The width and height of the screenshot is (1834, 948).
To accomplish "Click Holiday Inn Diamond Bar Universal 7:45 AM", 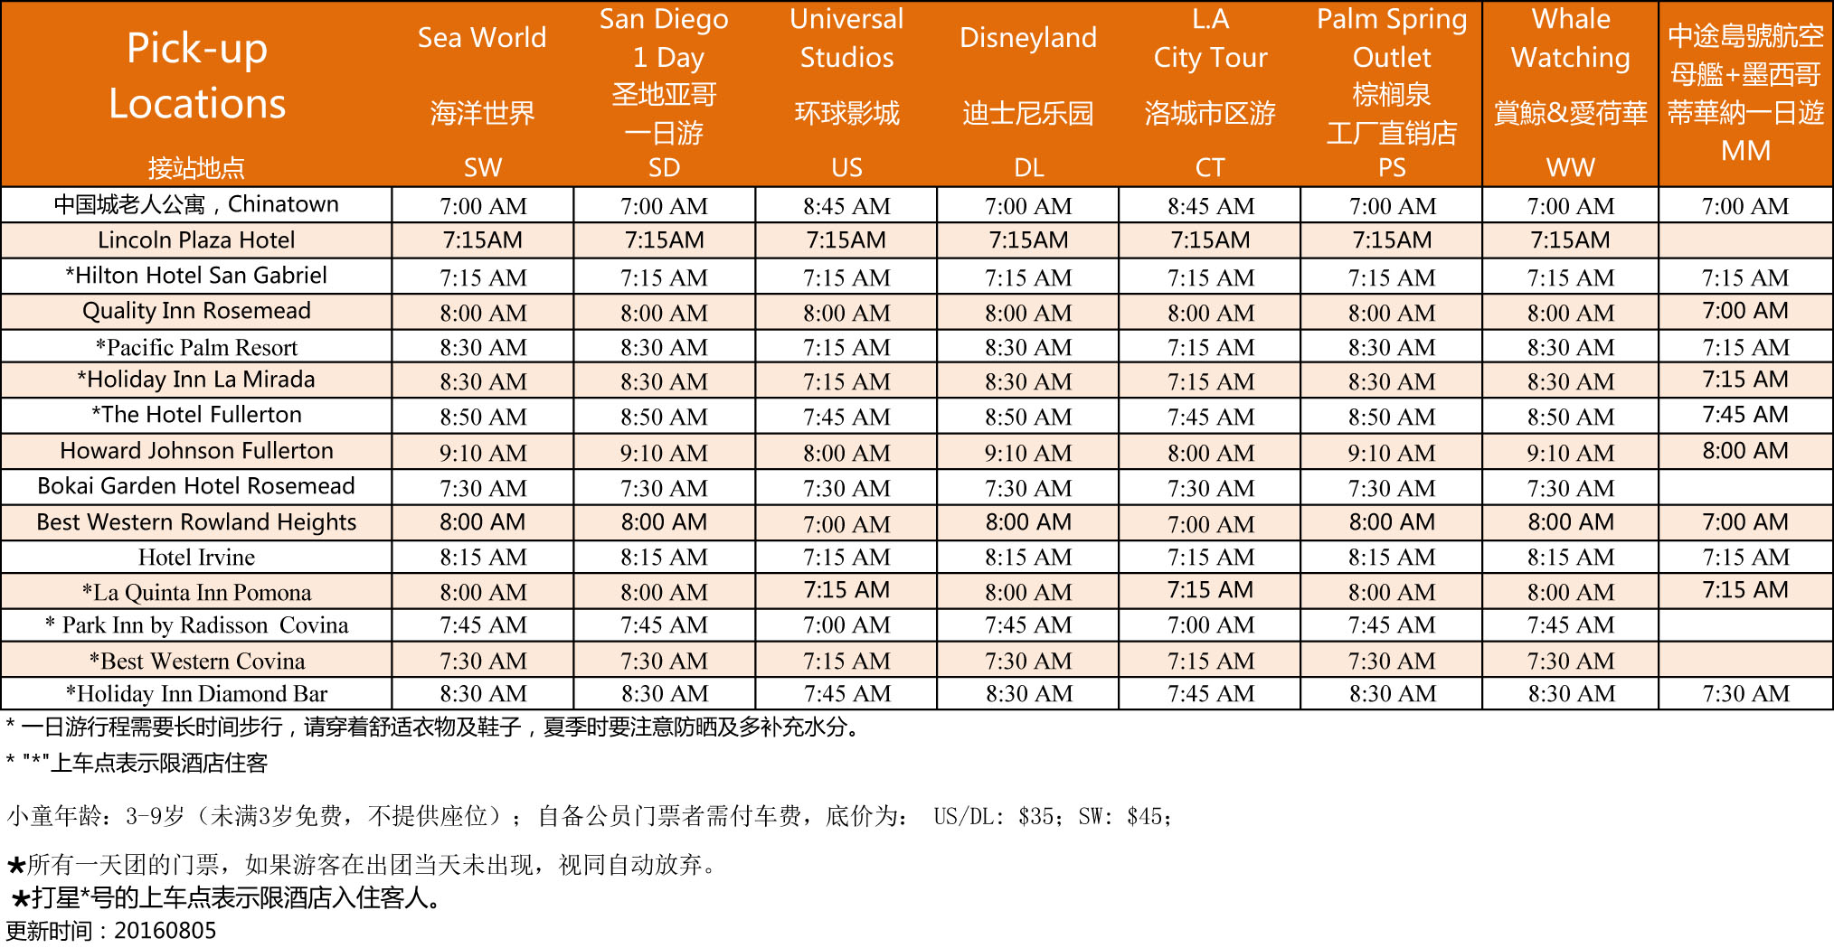I will [846, 694].
